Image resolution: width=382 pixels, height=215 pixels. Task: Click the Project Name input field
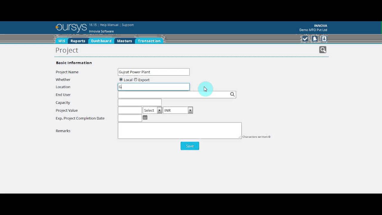point(154,72)
